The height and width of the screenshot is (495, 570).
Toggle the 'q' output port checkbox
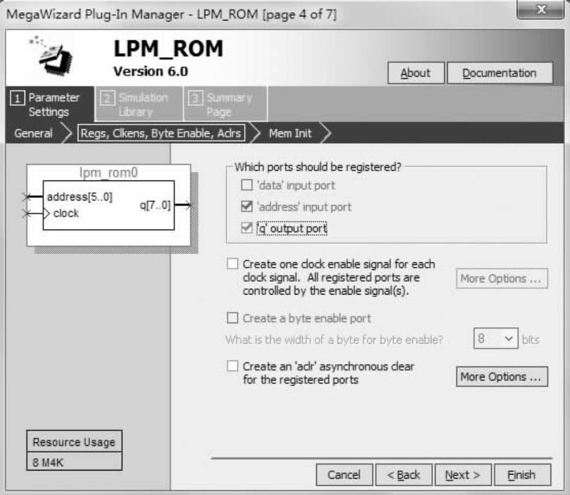247,229
